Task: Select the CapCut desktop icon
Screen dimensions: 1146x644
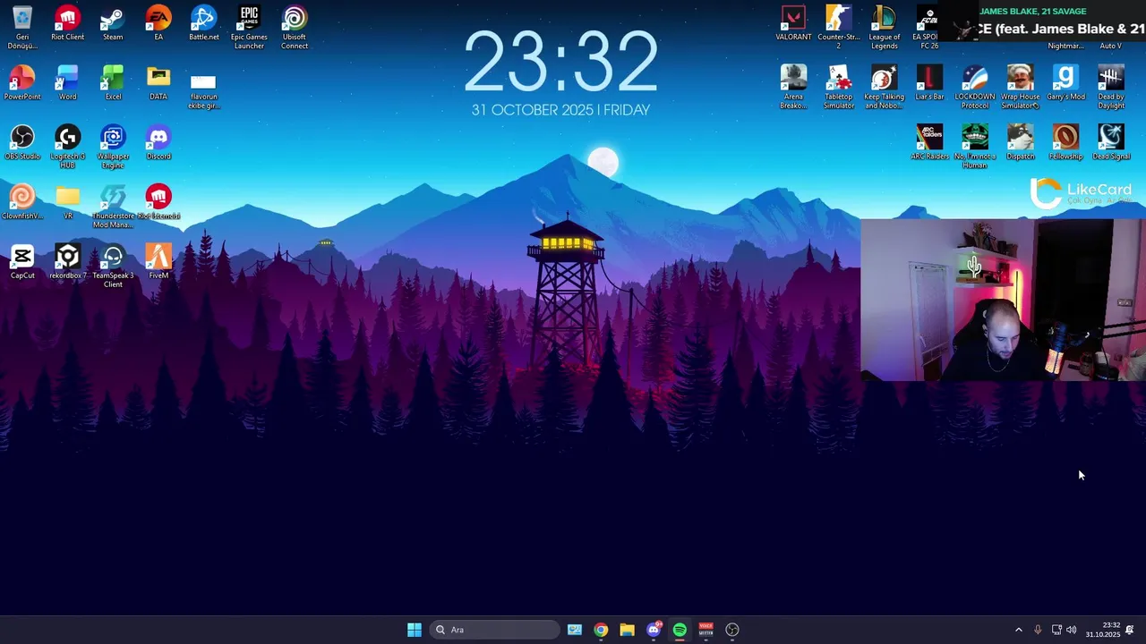Action: [22, 262]
